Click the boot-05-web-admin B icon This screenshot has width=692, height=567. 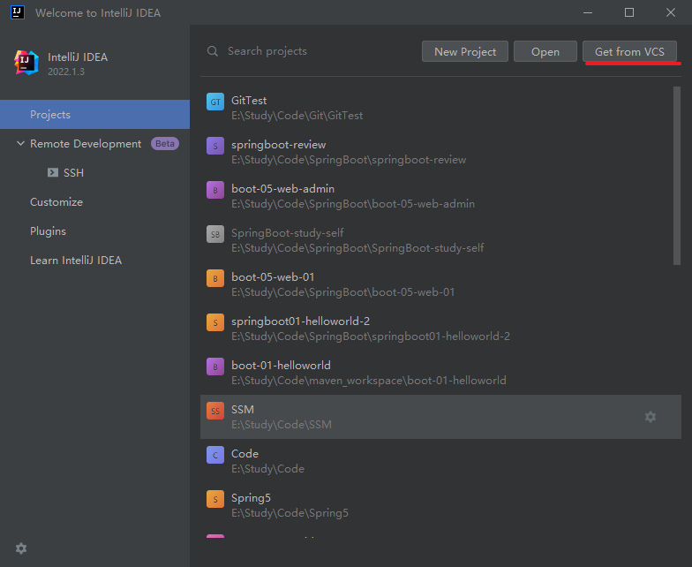(x=215, y=190)
